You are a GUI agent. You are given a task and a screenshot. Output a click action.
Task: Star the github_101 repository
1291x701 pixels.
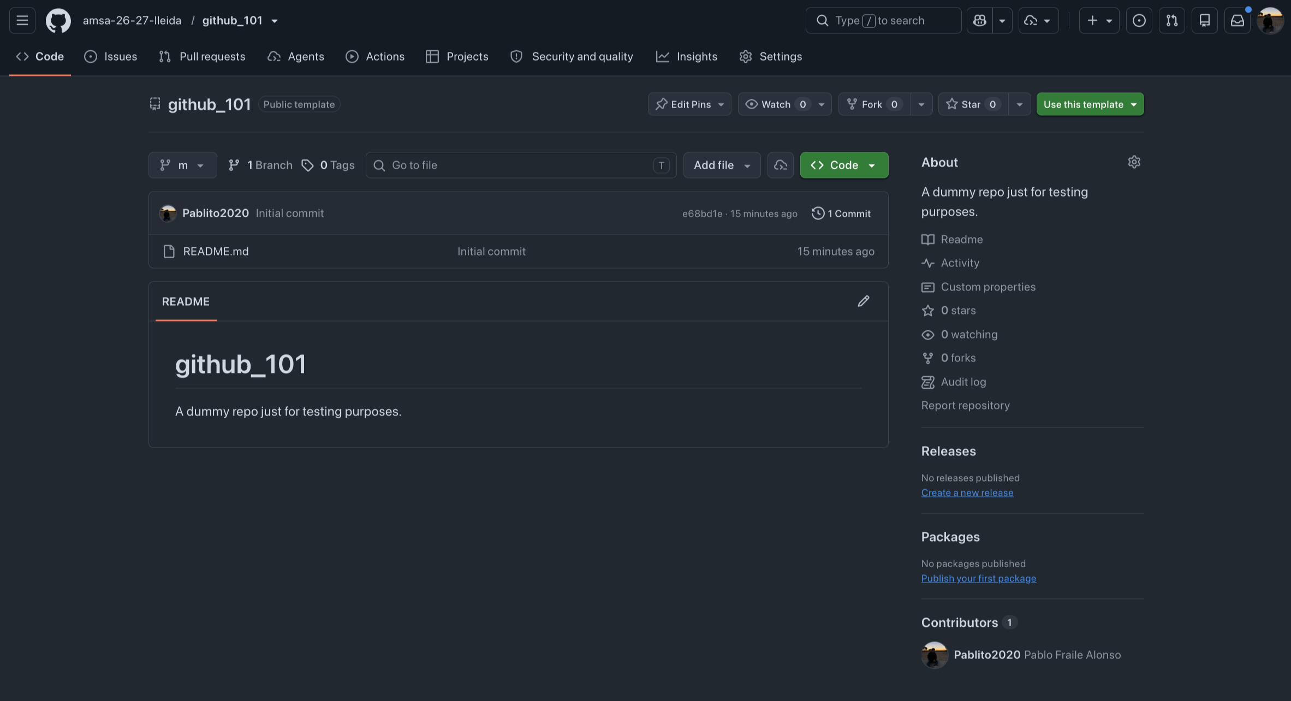[973, 104]
